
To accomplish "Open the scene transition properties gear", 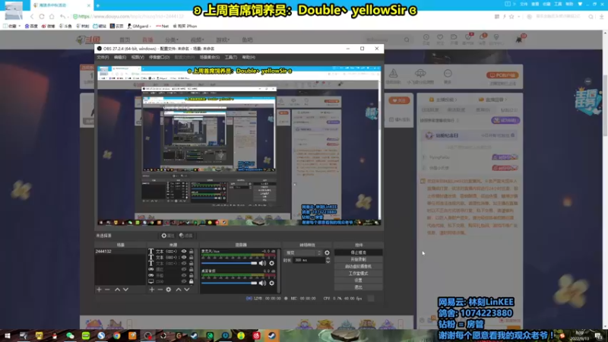I will coord(328,253).
